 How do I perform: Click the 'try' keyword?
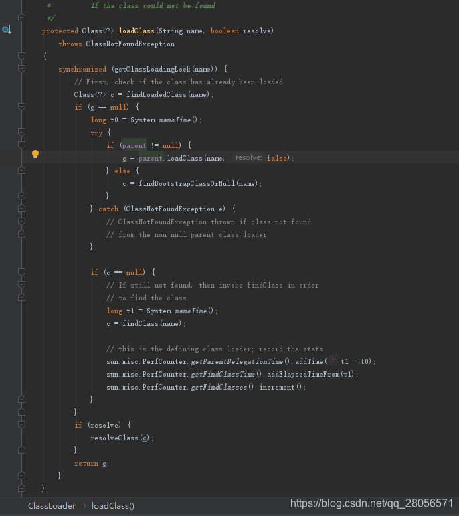[96, 133]
